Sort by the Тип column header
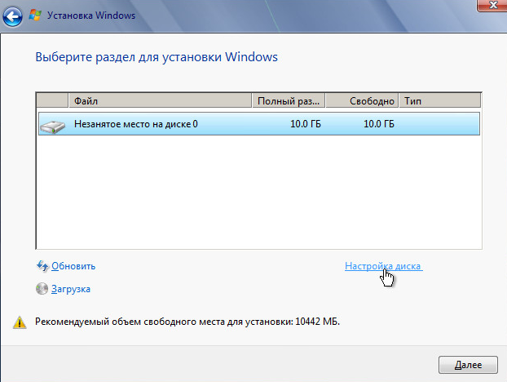 [440, 100]
